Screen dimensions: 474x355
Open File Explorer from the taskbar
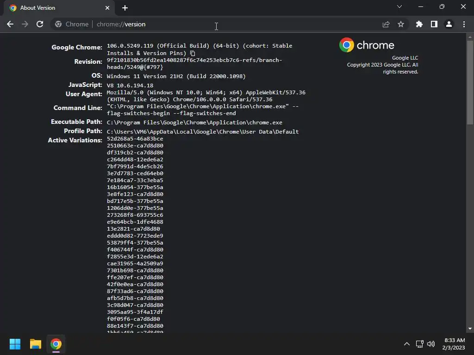pos(35,344)
